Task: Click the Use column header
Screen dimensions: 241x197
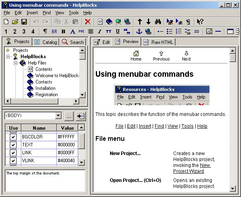Action: coord(13,128)
